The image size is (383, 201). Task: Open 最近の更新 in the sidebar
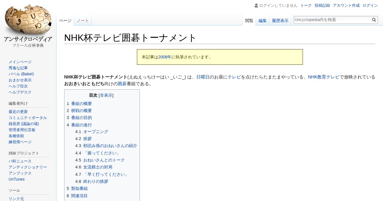[18, 112]
